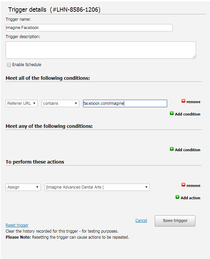Click the green plus icon under 'Meet all' conditions
The image size is (210, 259).
tap(172, 113)
